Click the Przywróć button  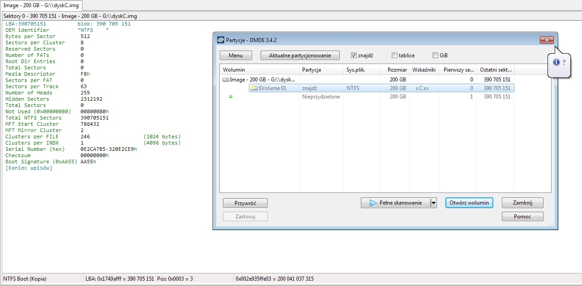tap(245, 203)
